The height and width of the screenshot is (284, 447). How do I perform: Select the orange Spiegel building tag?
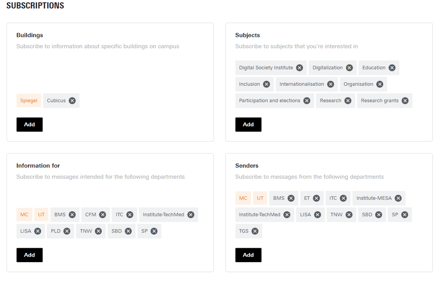click(x=29, y=101)
